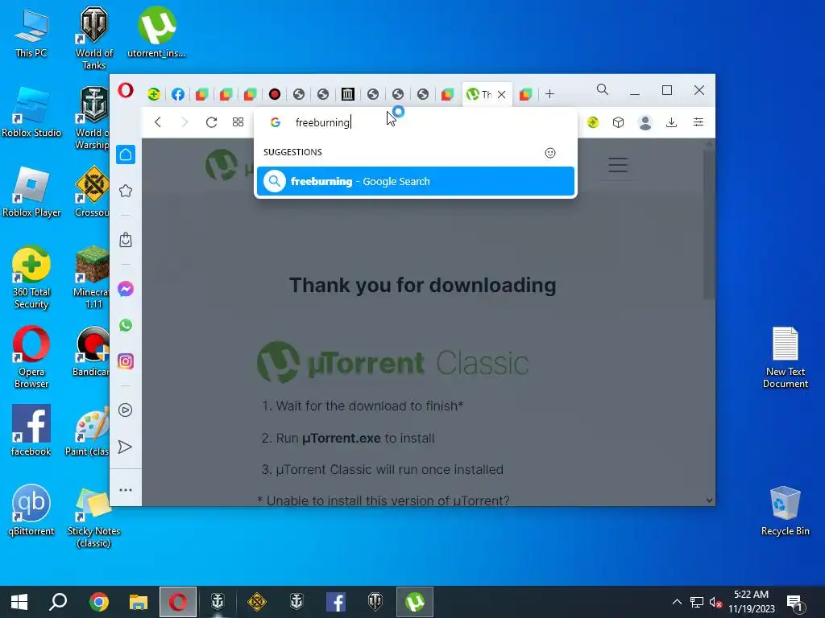
Task: Open the browser downloads panel
Action: (x=671, y=122)
